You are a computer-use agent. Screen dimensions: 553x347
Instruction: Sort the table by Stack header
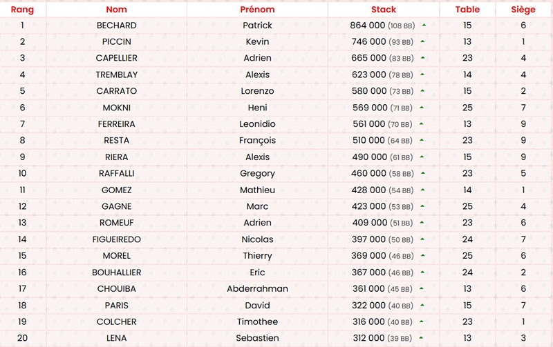click(x=384, y=10)
